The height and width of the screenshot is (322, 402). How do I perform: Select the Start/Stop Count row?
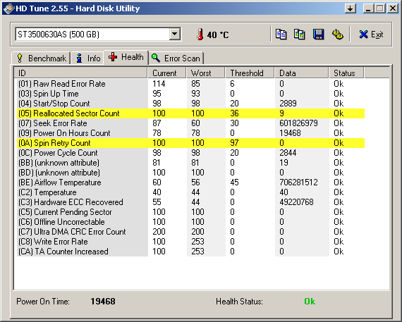(x=190, y=104)
